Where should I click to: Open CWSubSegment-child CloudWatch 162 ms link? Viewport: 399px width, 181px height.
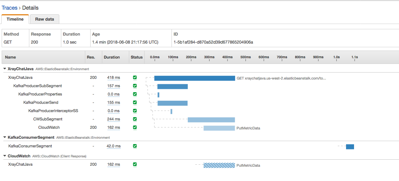[114, 127]
